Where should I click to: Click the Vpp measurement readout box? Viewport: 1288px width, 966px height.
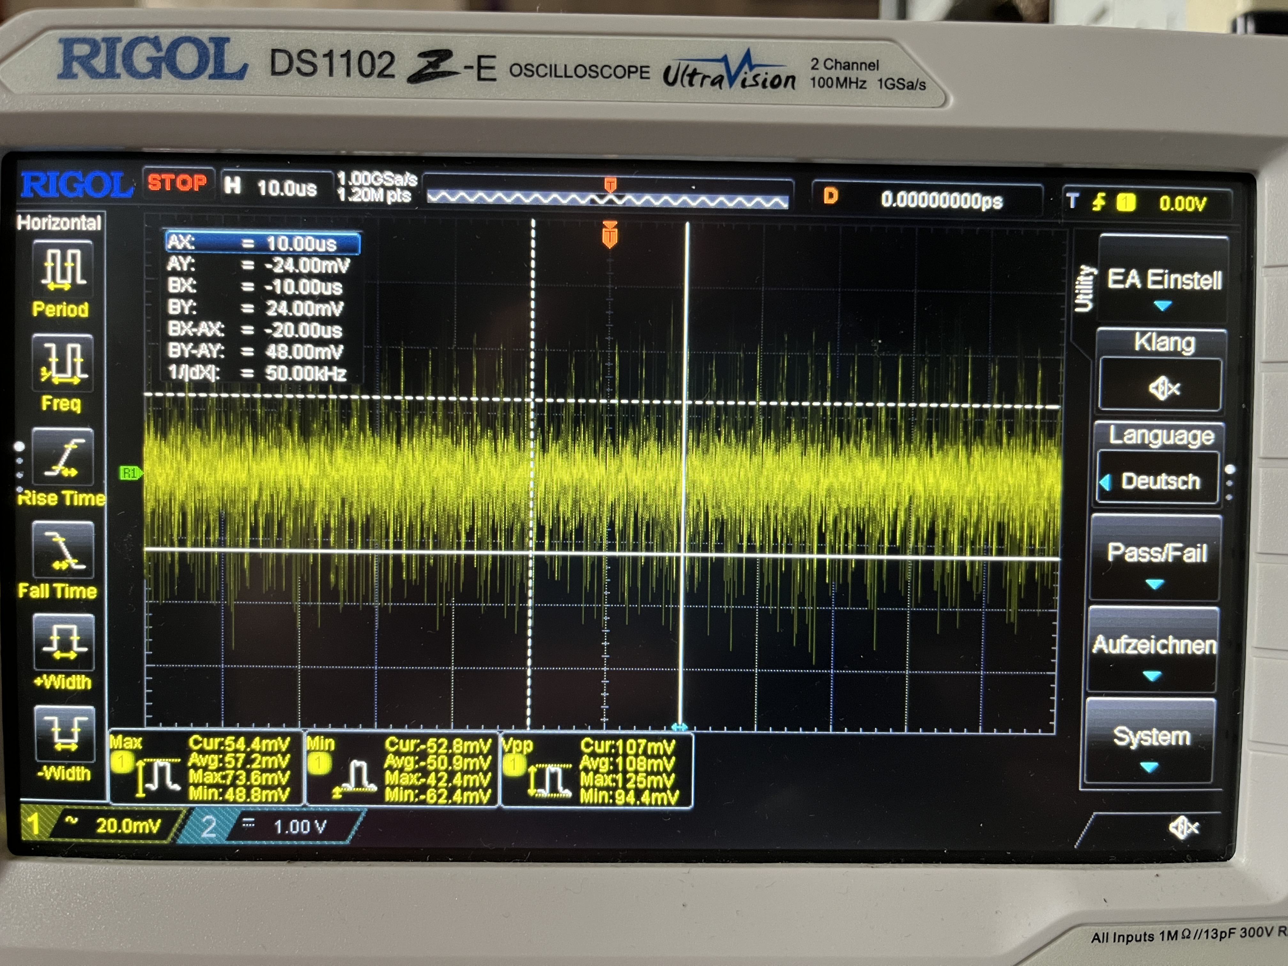597,770
